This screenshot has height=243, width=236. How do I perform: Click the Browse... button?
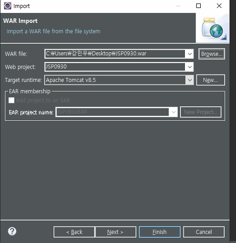pyautogui.click(x=212, y=54)
